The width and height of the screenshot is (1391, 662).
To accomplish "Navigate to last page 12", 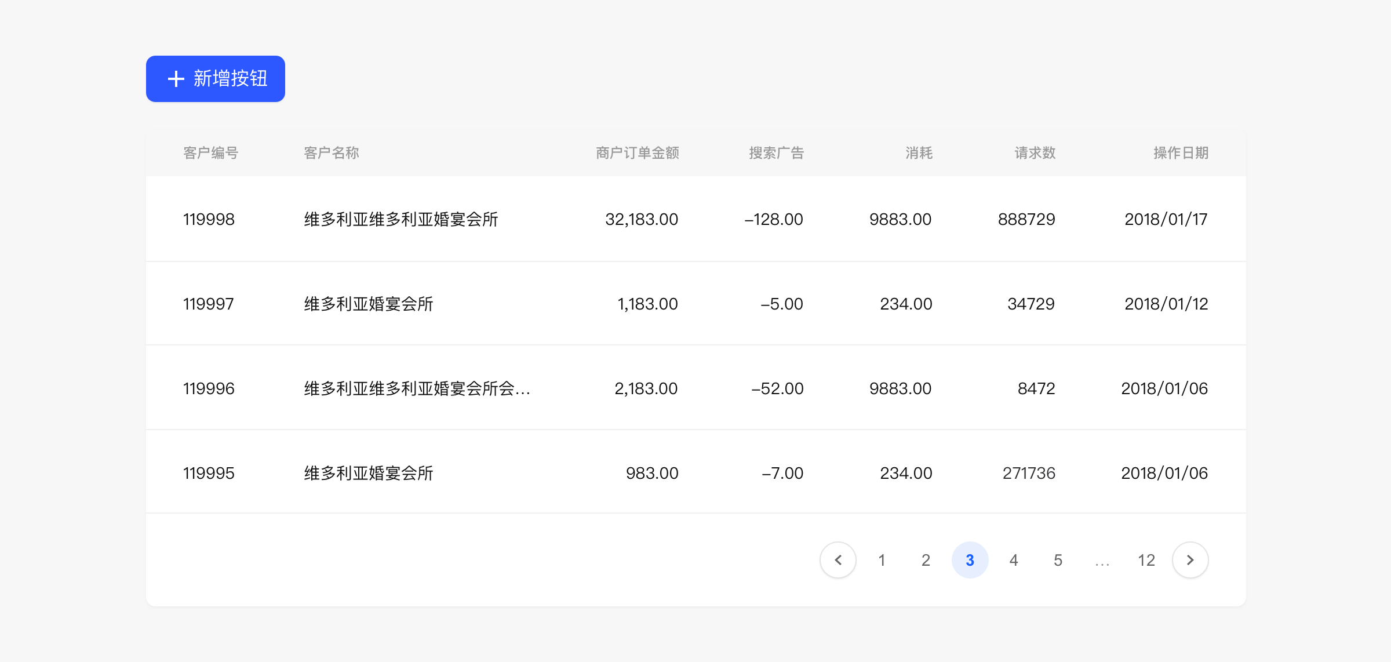I will tap(1146, 558).
